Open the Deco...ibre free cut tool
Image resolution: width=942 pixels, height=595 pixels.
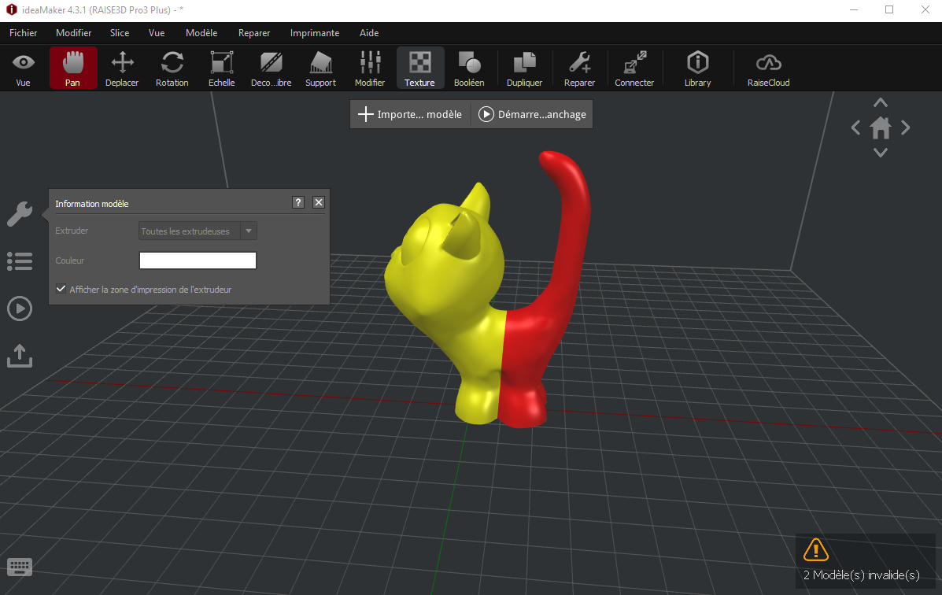click(271, 68)
